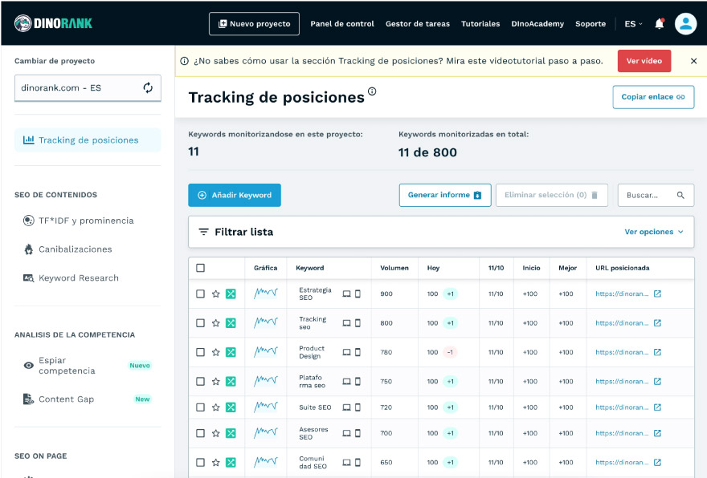707x478 pixels.
Task: Sort by Keyword column header
Action: [310, 268]
